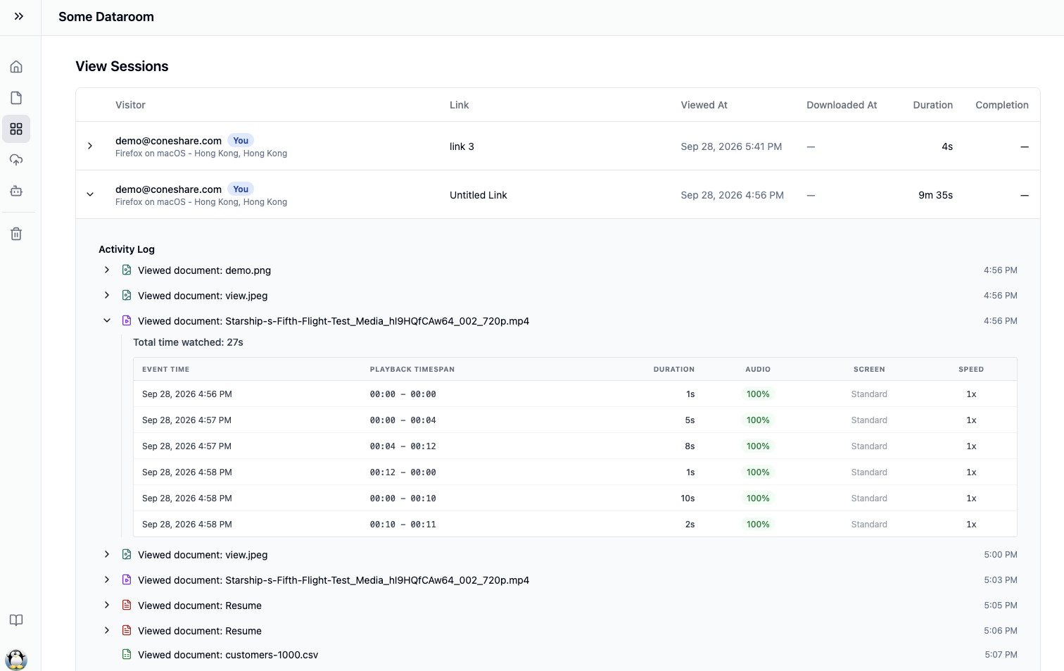
Task: Select the datarooms grid icon in the sidebar
Action: pos(16,129)
